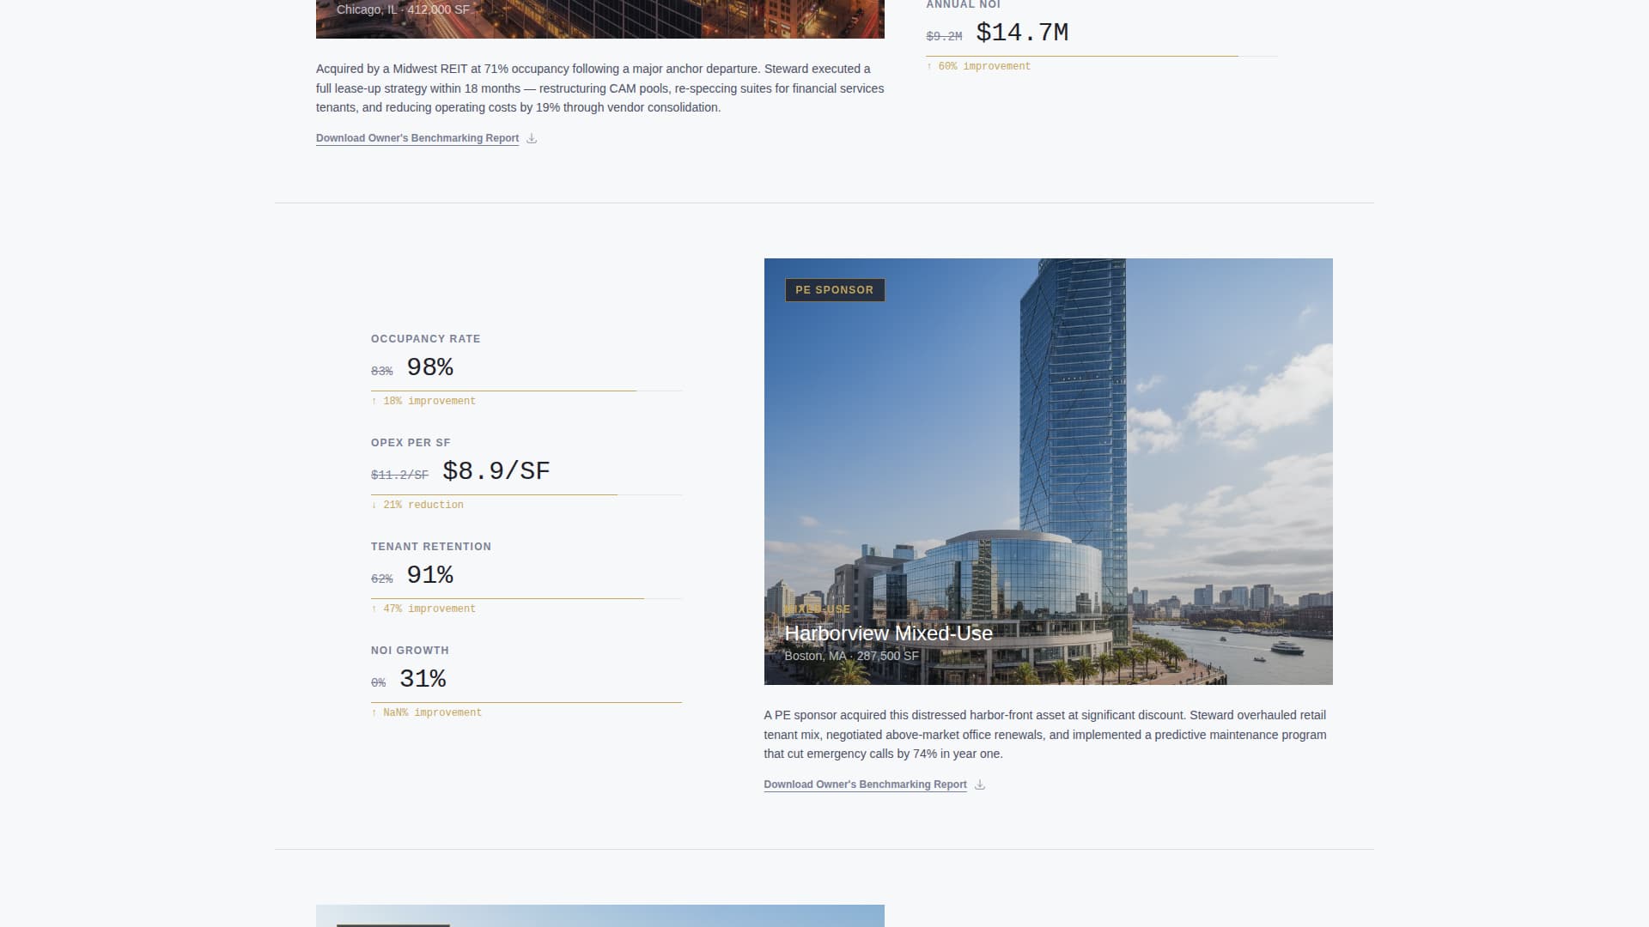Click the upward arrow beside NaN% improvement

[x=374, y=712]
